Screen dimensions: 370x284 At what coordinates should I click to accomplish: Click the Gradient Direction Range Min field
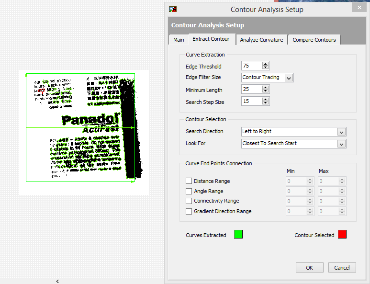pyautogui.click(x=296, y=211)
